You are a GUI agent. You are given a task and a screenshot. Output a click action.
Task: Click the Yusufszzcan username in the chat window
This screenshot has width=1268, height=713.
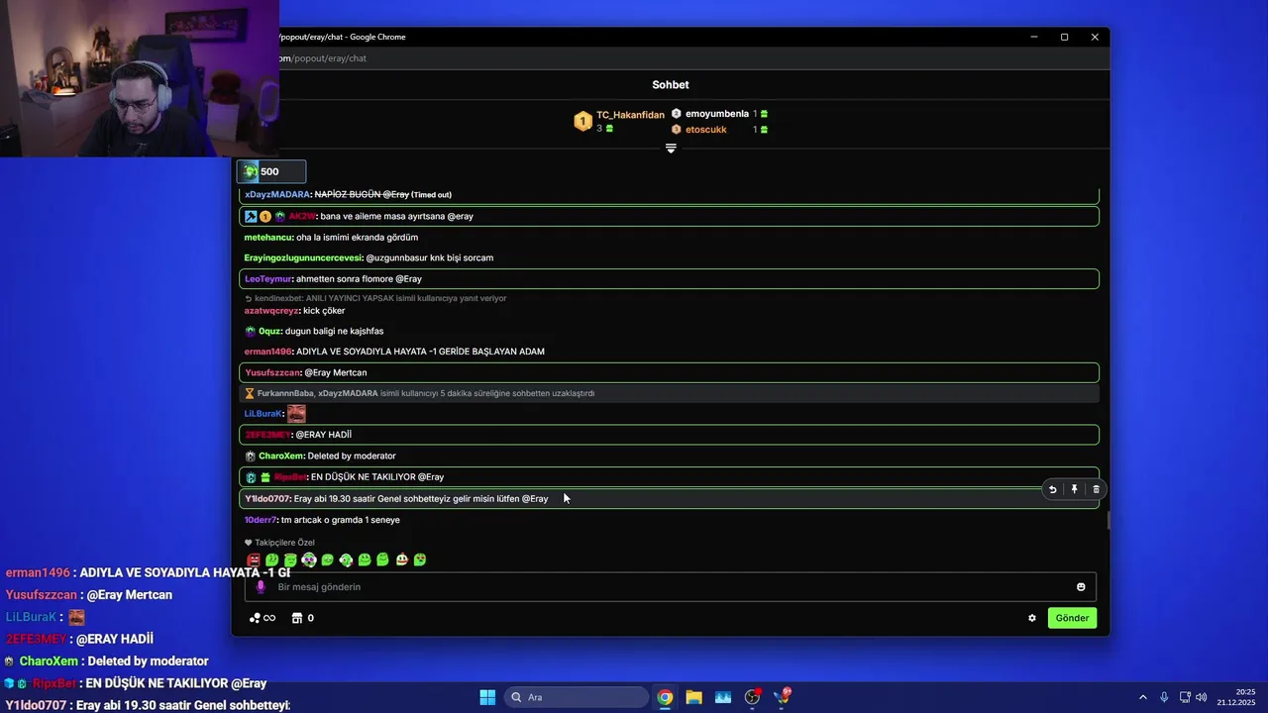[272, 373]
